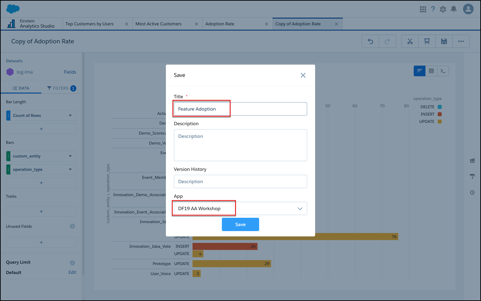The height and width of the screenshot is (301, 481).
Task: Add an Unused Fields entry with plus
Action: pyautogui.click(x=41, y=242)
